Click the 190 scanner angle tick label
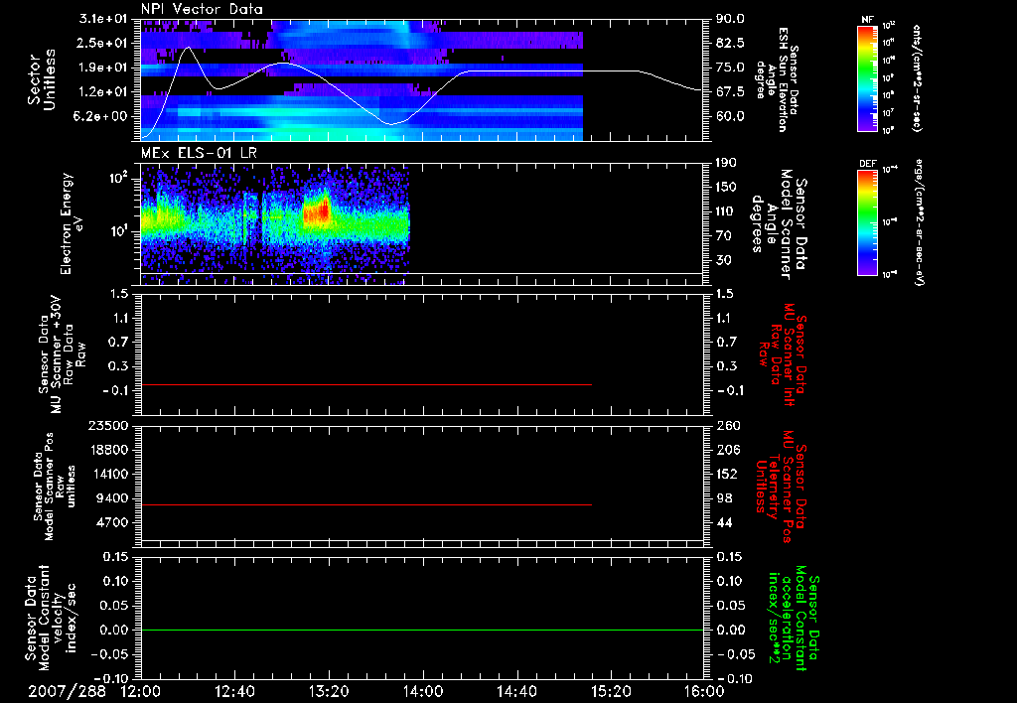 click(x=726, y=163)
